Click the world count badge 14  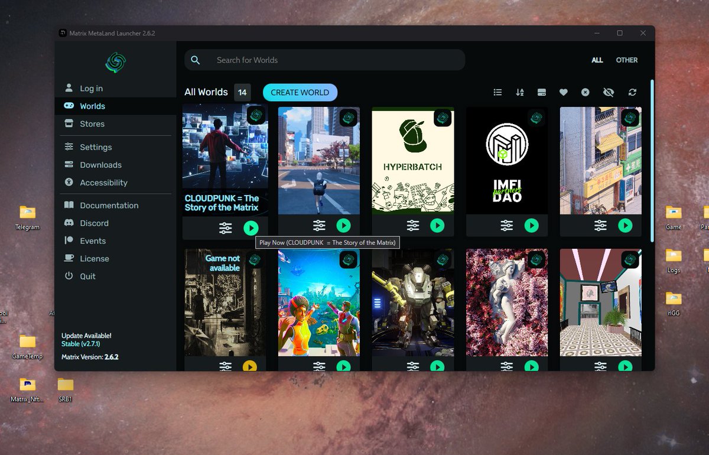pos(242,92)
